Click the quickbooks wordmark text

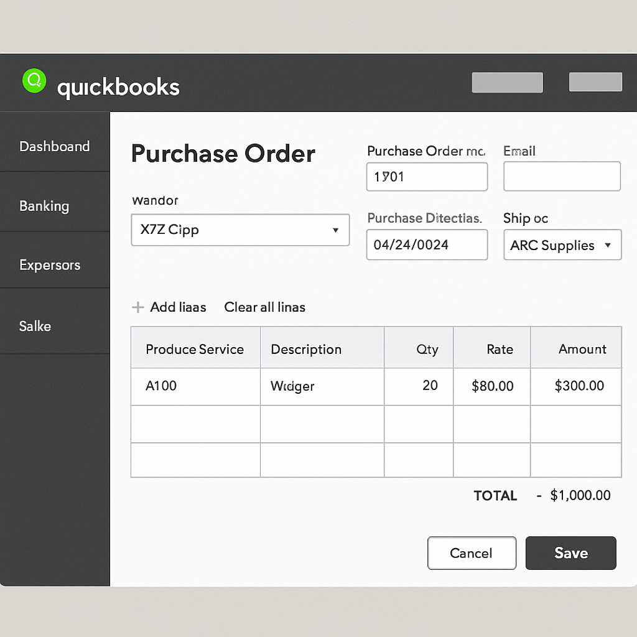118,88
